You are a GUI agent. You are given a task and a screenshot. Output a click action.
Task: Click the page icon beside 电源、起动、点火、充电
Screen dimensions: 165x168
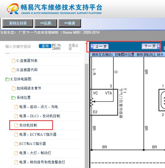[x=16, y=107]
